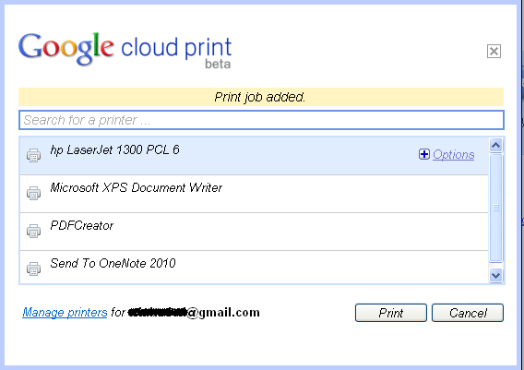
Task: Click the printer list scrollbar thumb
Action: [x=496, y=208]
